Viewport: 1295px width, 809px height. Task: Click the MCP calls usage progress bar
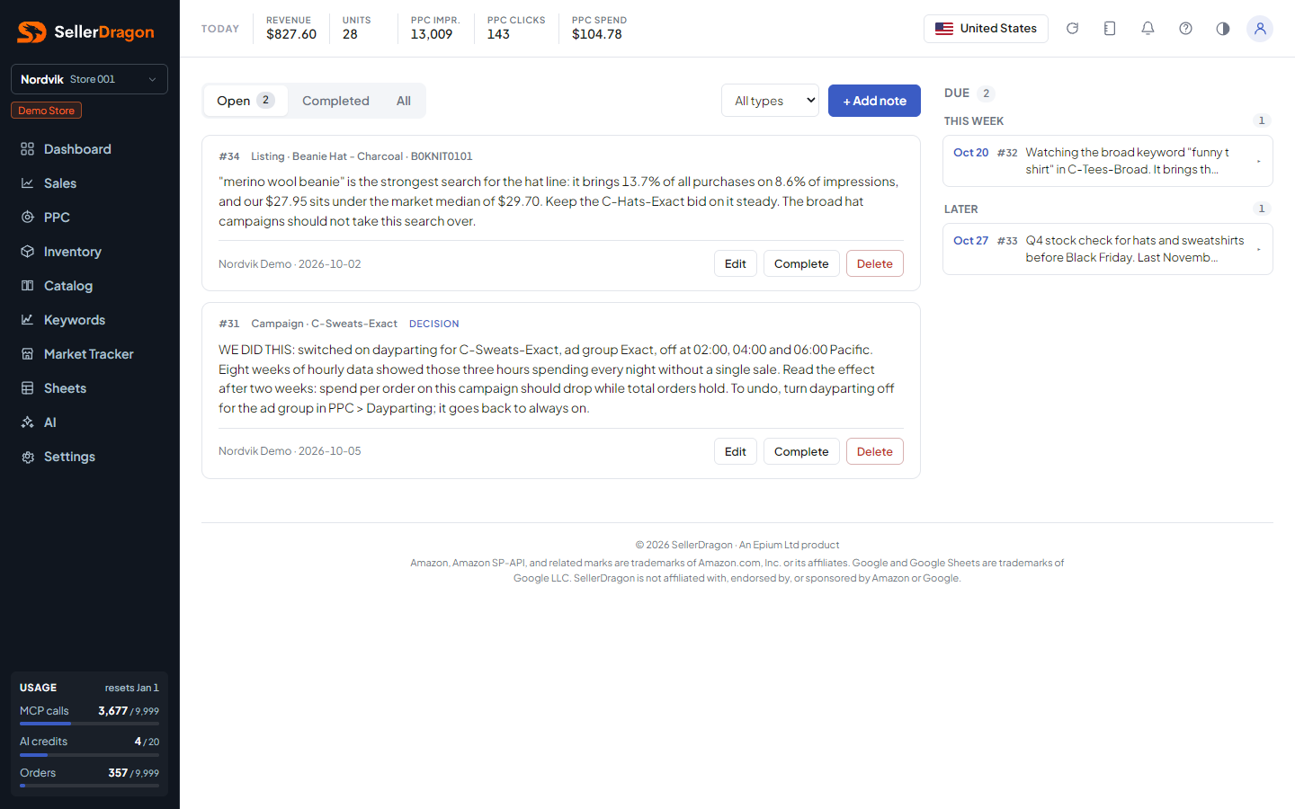click(89, 724)
